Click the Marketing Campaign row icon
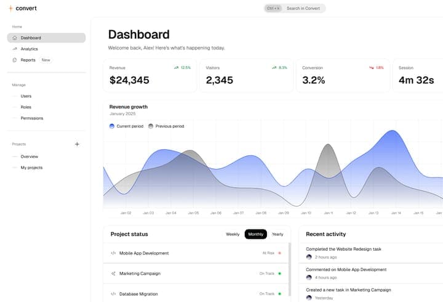The width and height of the screenshot is (443, 302). (x=113, y=274)
